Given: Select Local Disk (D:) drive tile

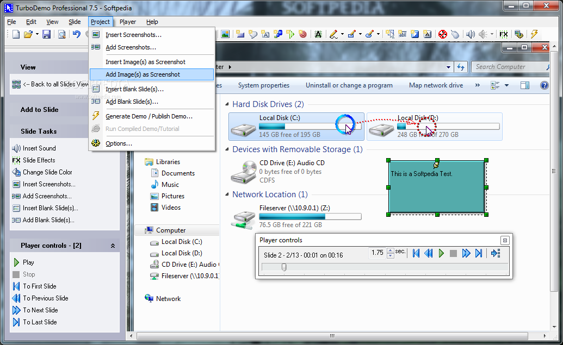Looking at the screenshot, I should [435, 126].
